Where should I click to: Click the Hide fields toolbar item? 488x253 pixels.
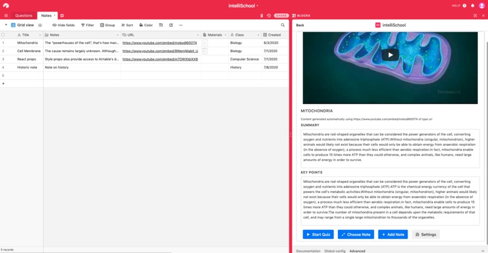64,25
